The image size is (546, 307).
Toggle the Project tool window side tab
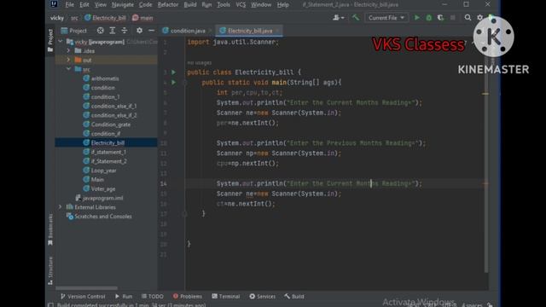[x=50, y=40]
